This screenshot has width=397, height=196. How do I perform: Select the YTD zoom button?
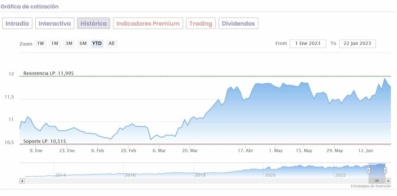(97, 43)
